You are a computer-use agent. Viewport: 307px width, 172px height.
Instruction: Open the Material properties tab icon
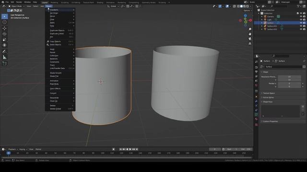(256, 119)
